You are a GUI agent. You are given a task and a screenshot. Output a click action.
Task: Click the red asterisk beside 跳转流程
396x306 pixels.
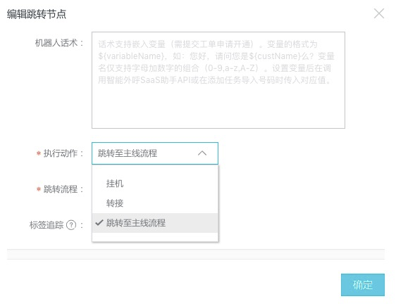tap(39, 189)
